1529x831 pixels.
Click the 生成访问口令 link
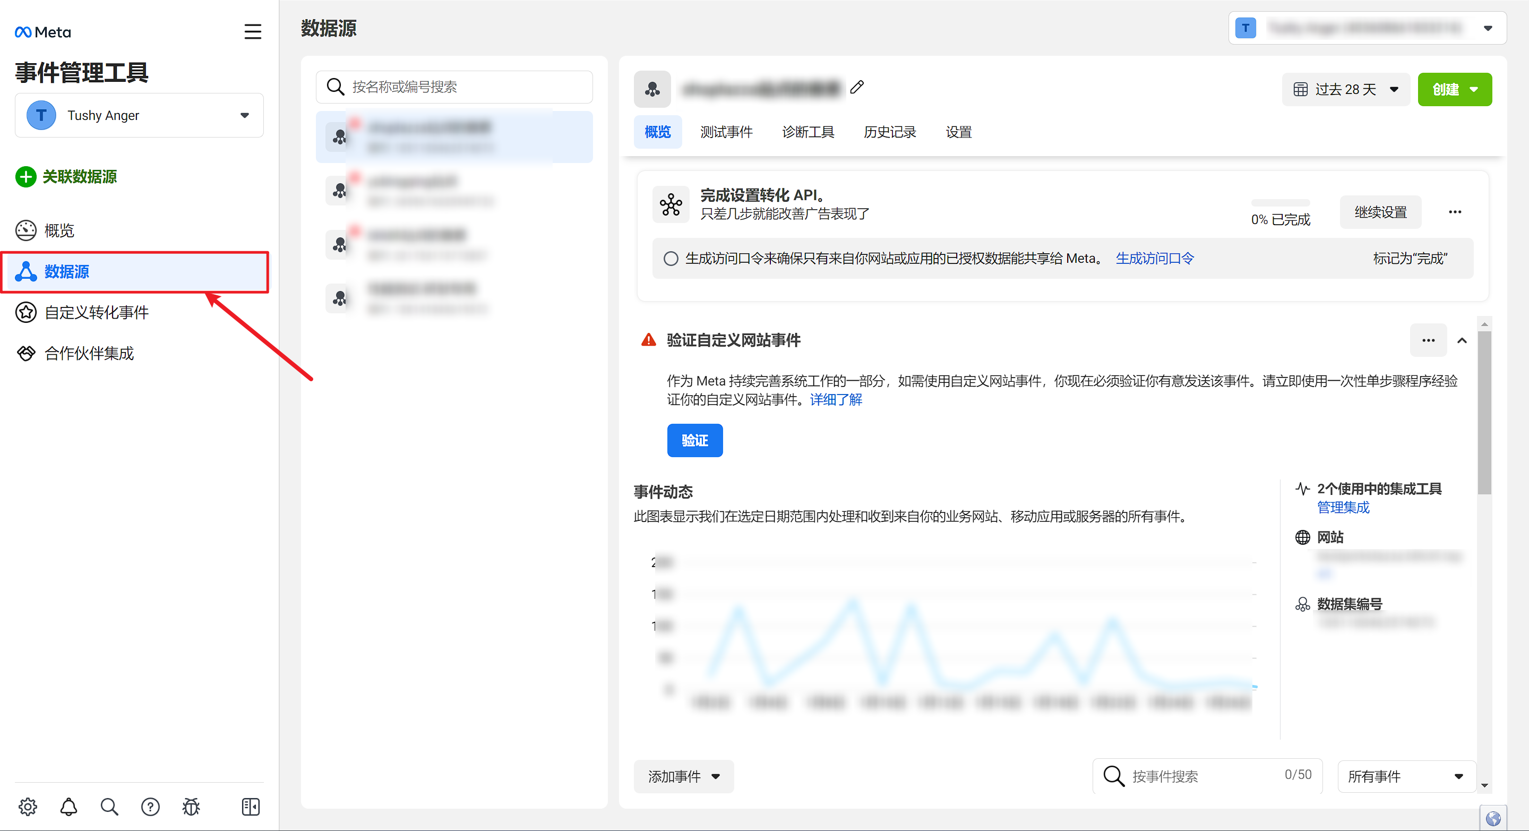pos(1155,258)
